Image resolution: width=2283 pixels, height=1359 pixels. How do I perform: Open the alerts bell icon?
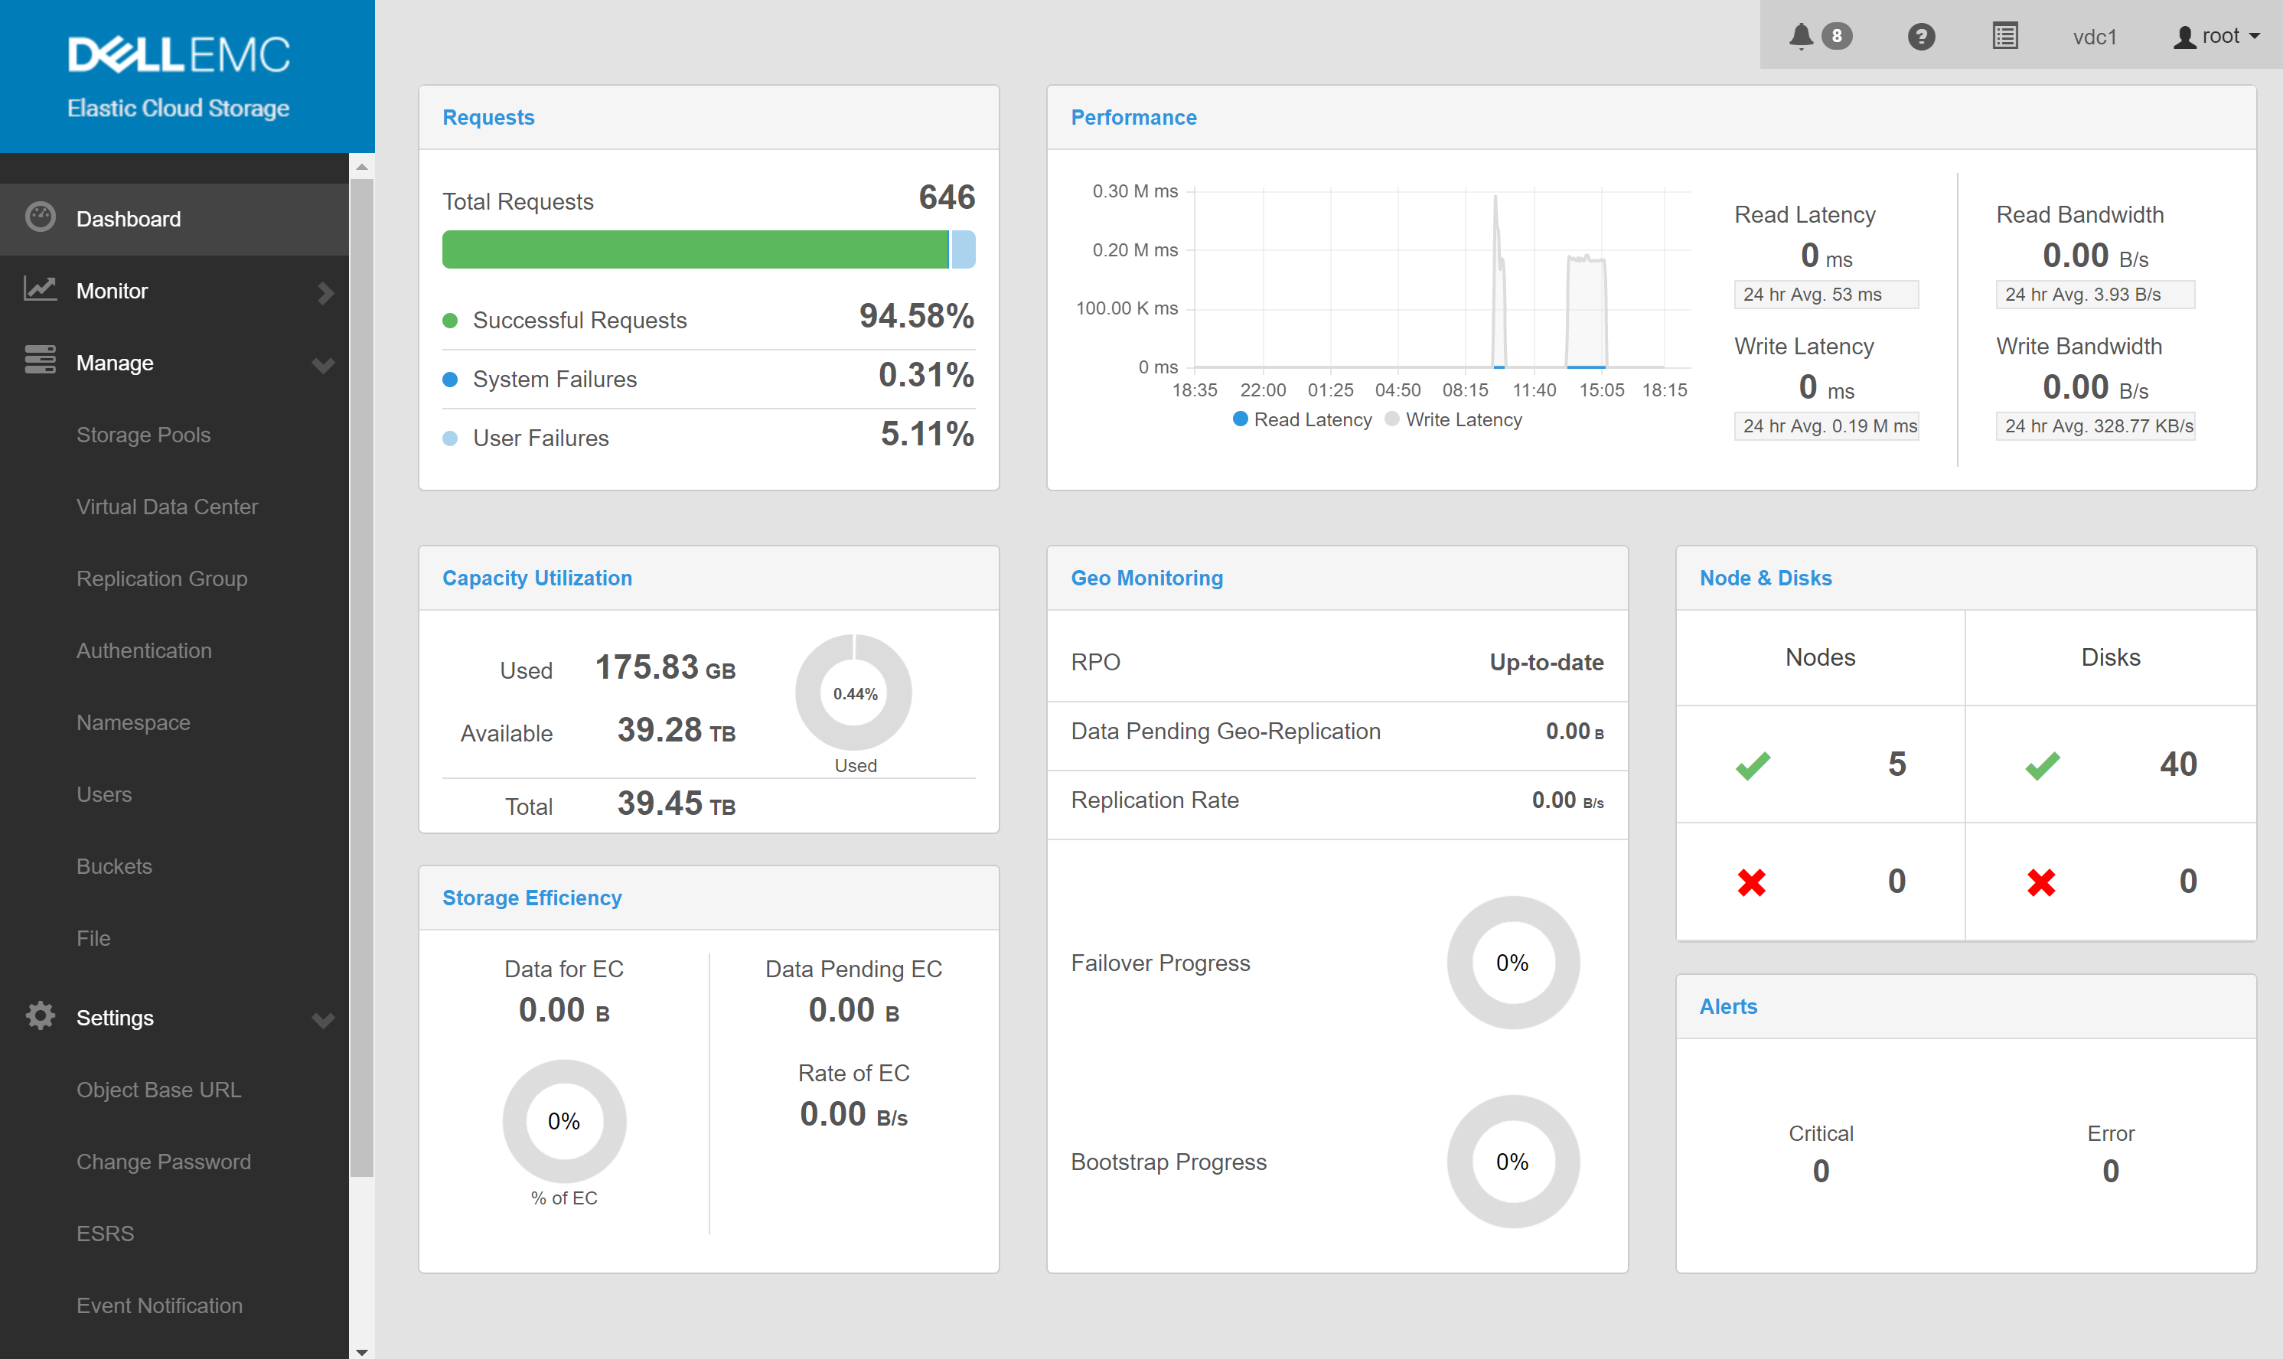coord(1800,36)
